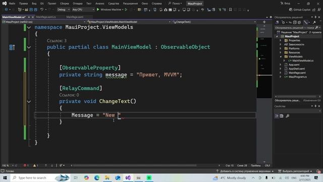Click the error count indicator in editor status
The width and height of the screenshot is (323, 182).
coord(26,165)
